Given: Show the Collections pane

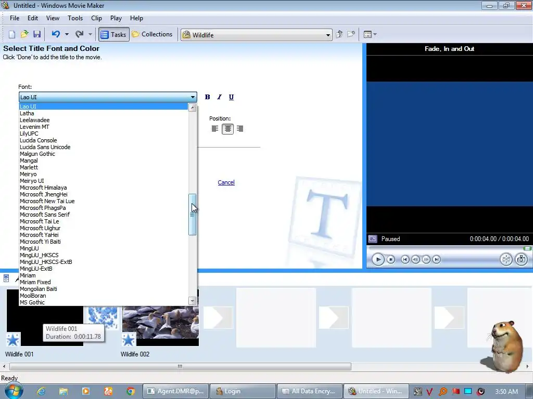Looking at the screenshot, I should [x=153, y=34].
